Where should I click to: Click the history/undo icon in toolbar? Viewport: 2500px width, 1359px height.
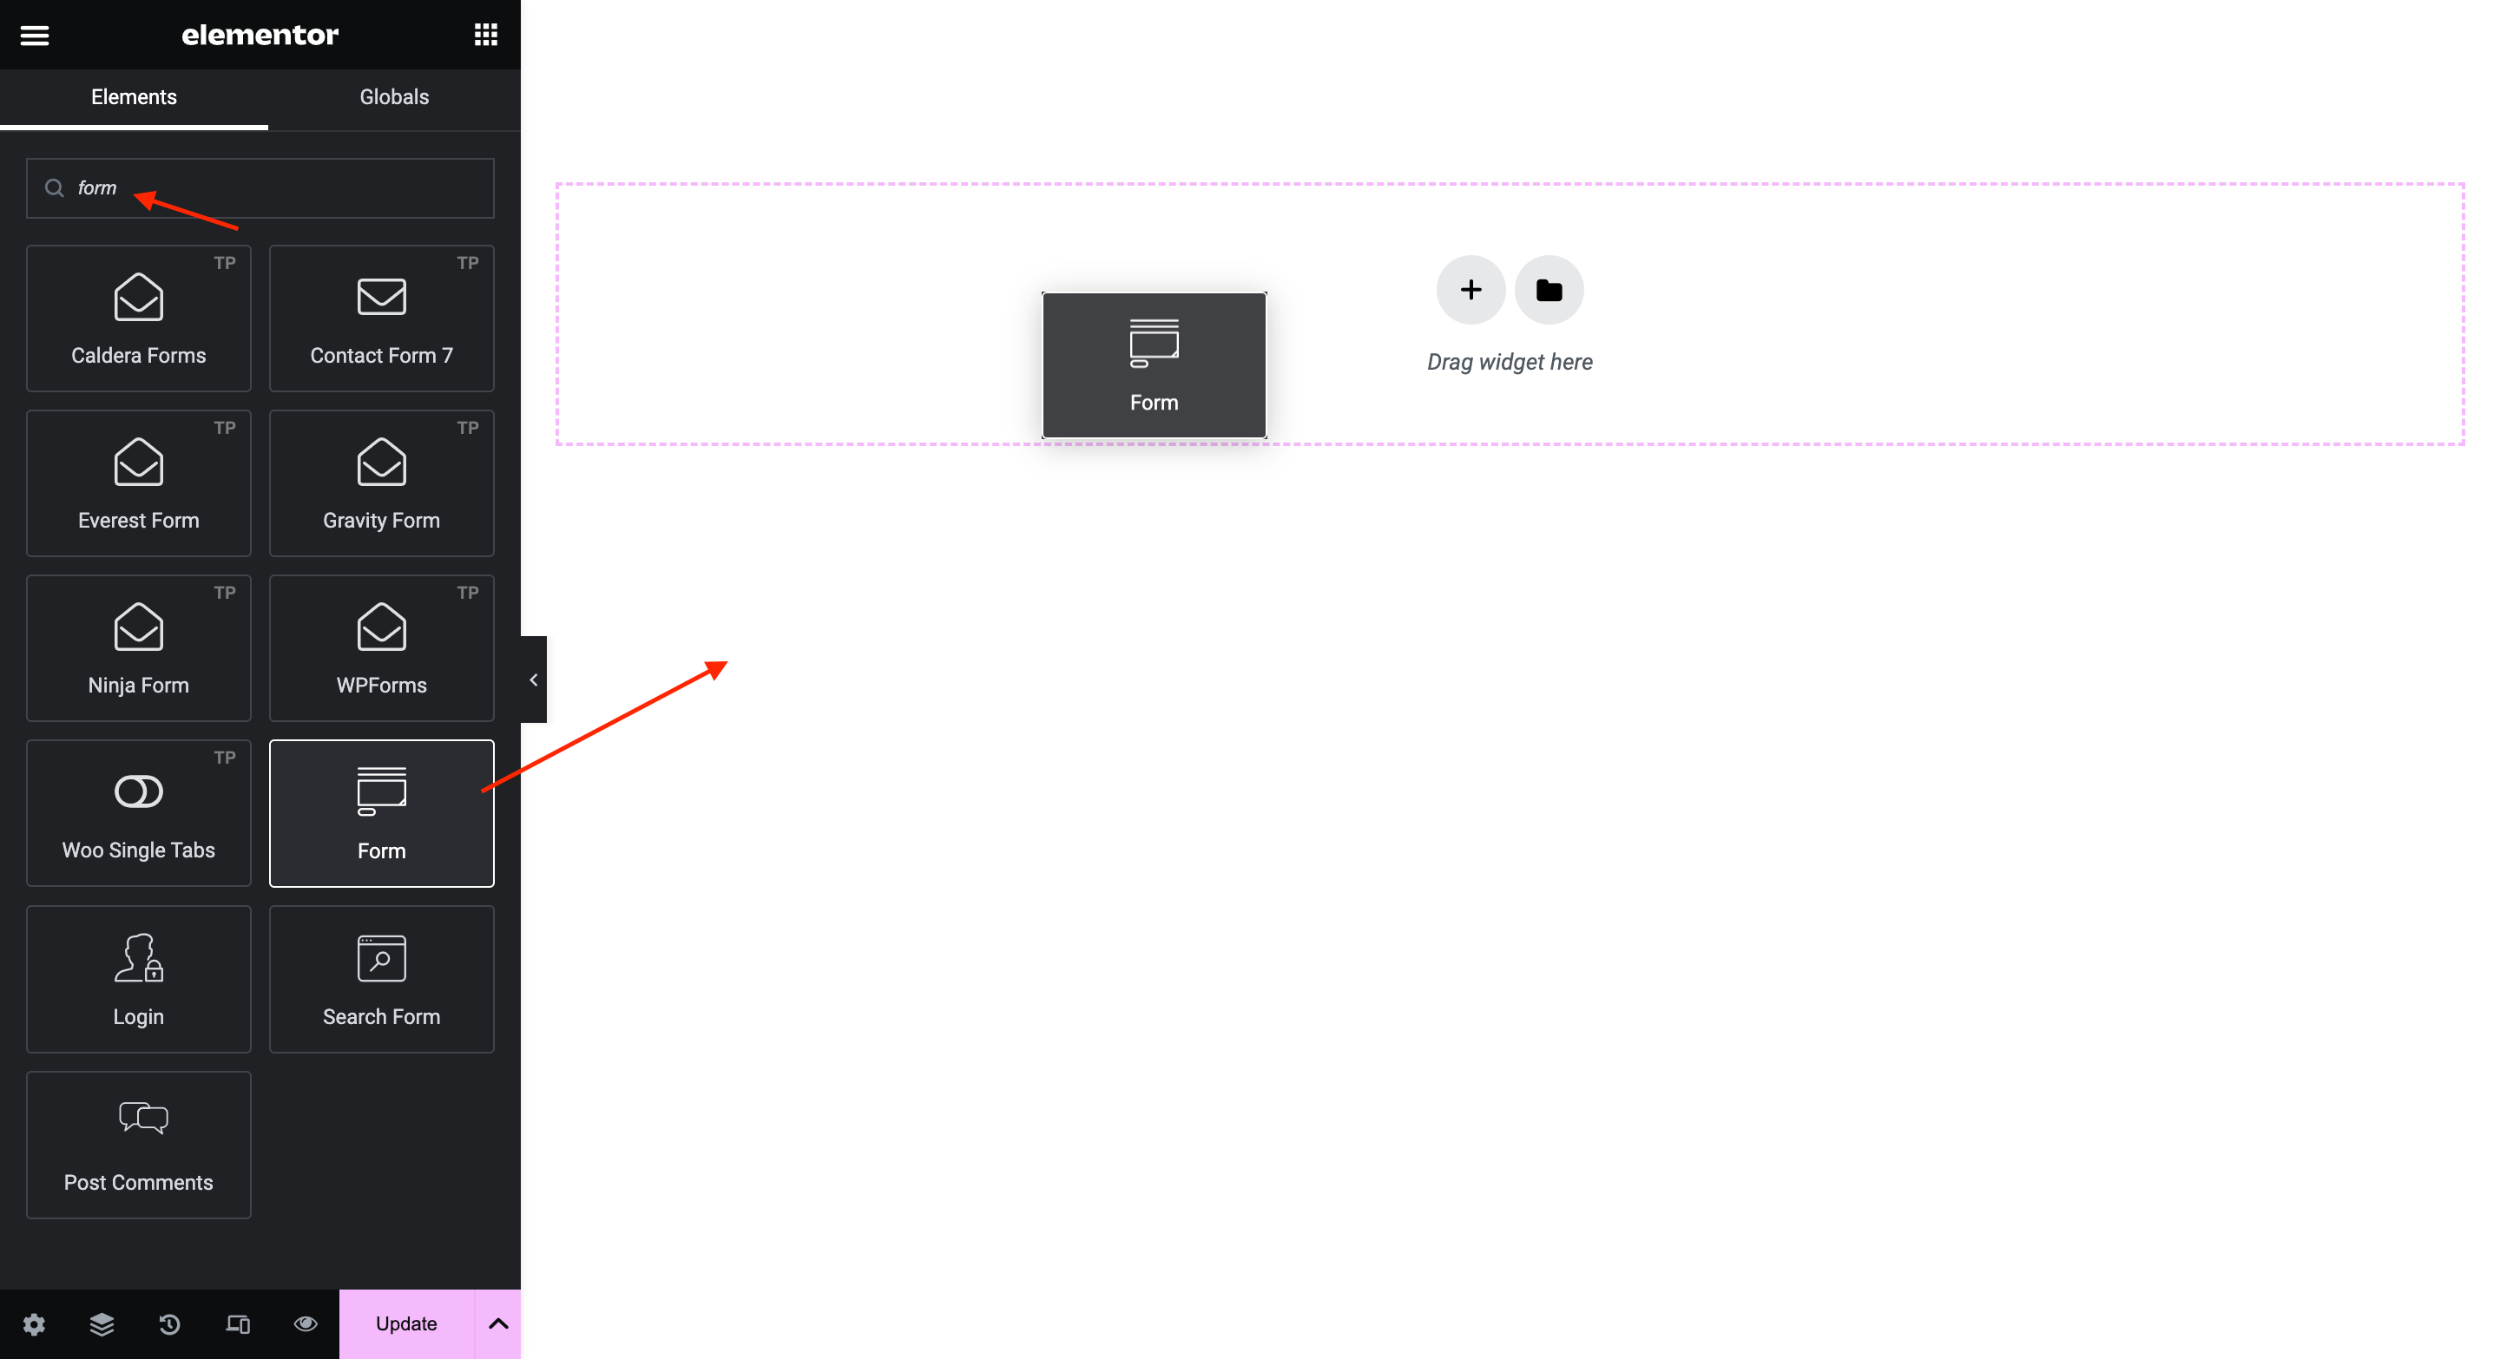click(169, 1324)
